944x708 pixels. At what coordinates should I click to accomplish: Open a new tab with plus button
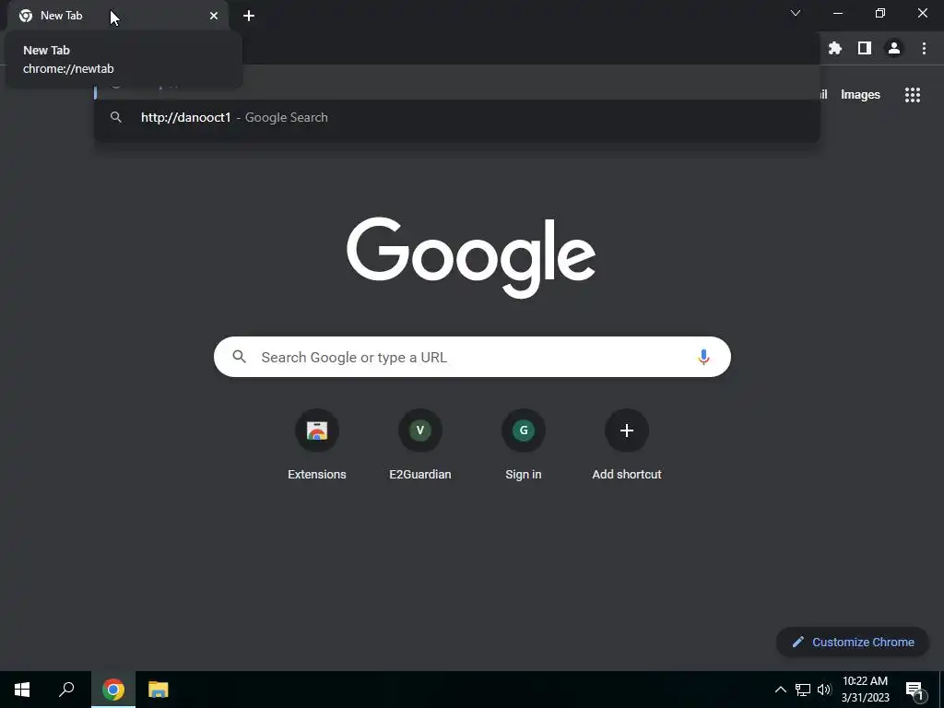(x=249, y=16)
